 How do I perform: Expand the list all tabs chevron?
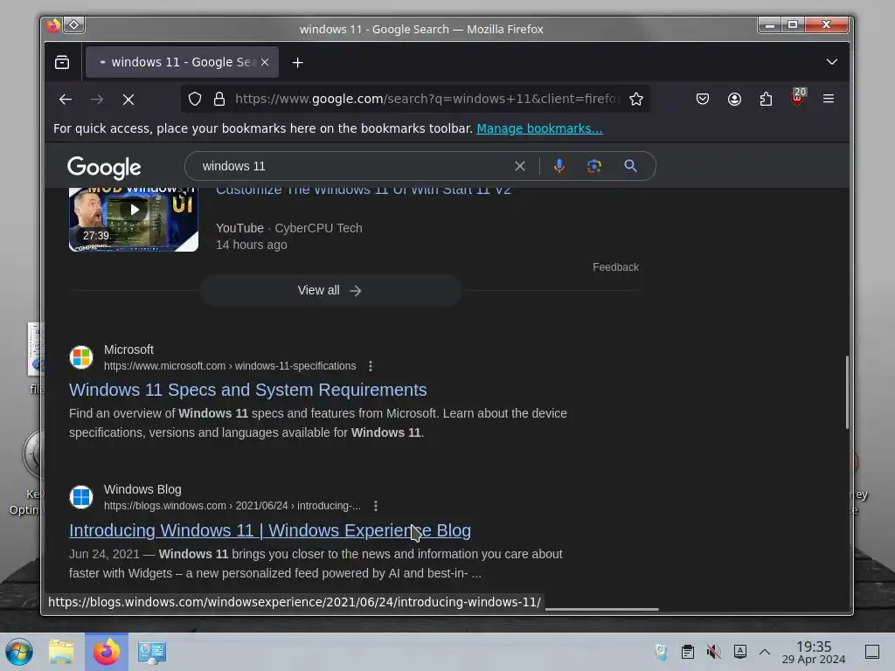pos(832,62)
